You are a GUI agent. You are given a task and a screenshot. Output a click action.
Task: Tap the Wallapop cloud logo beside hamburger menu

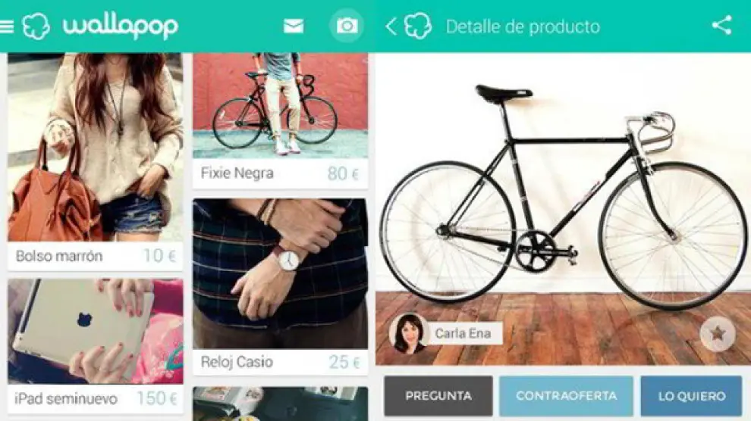[36, 26]
